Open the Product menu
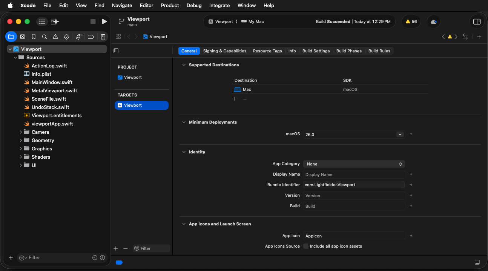The height and width of the screenshot is (271, 488). pyautogui.click(x=170, y=5)
